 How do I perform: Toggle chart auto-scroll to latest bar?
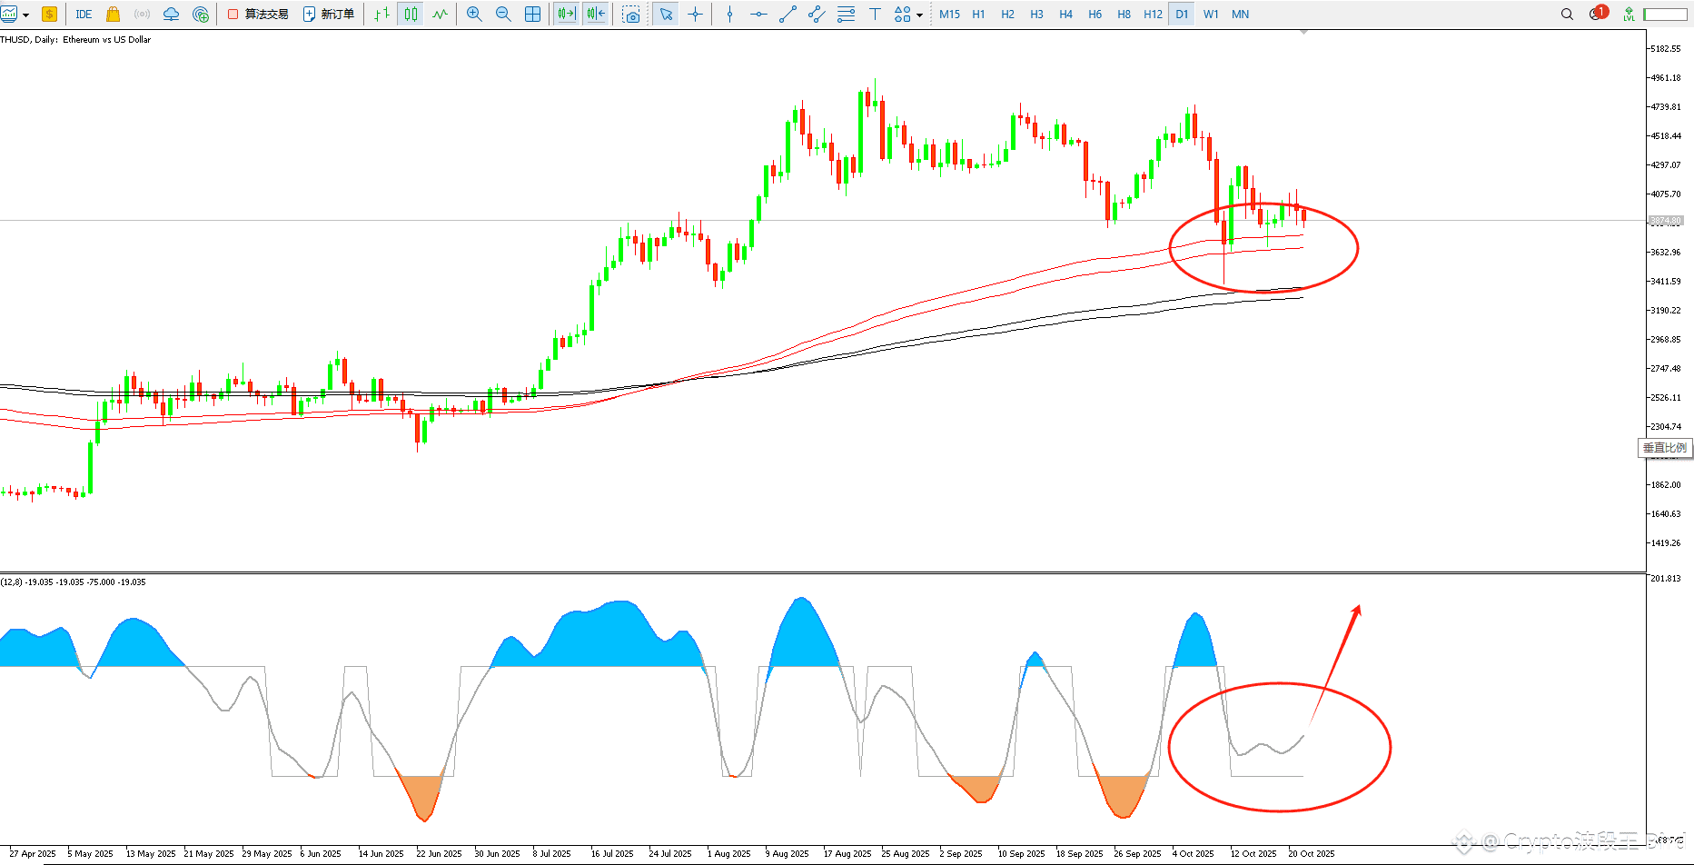tap(566, 14)
